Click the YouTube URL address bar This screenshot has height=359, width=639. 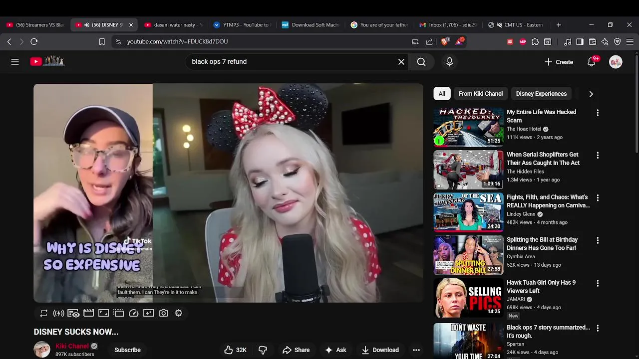point(260,42)
